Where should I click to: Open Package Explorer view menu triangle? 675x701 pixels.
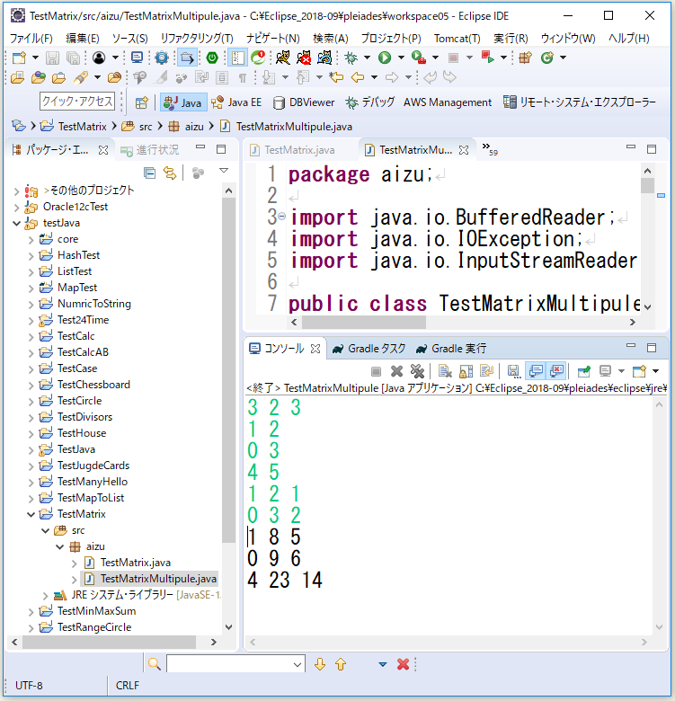[224, 171]
